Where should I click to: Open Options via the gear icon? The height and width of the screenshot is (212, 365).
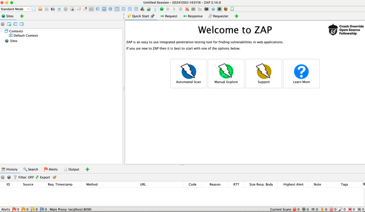66,9
